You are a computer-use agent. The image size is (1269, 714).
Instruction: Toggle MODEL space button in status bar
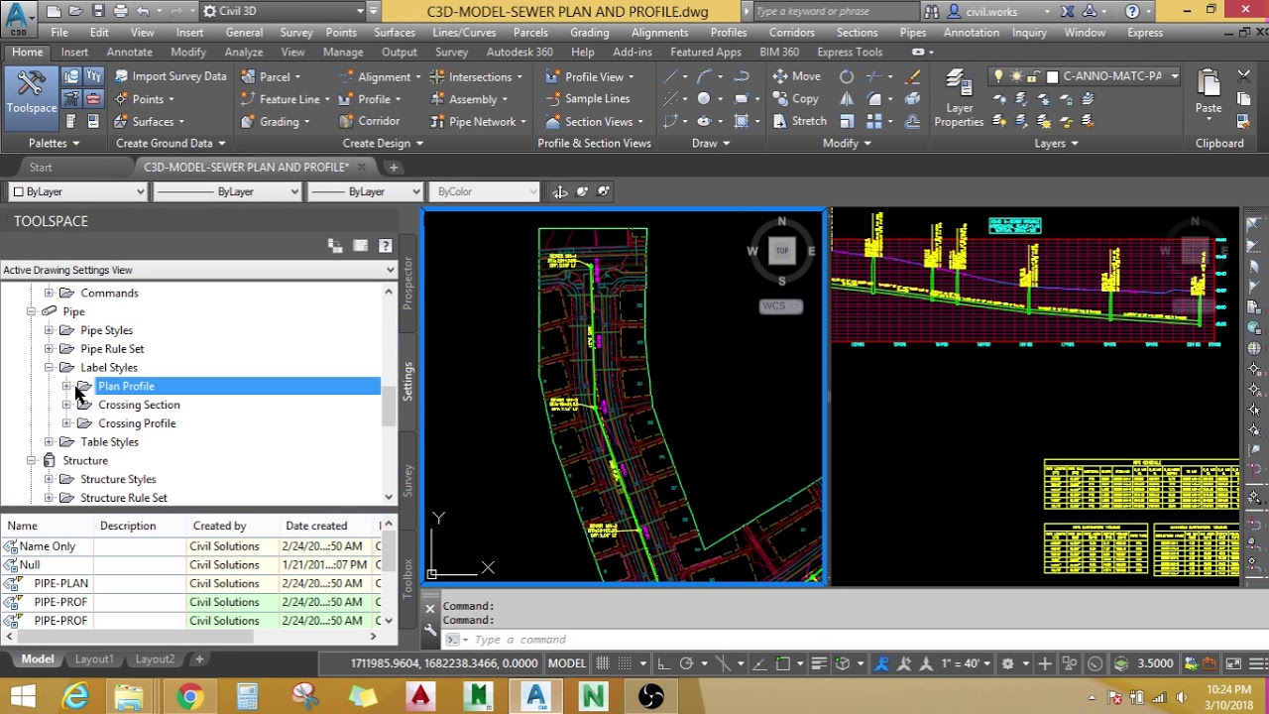(567, 663)
